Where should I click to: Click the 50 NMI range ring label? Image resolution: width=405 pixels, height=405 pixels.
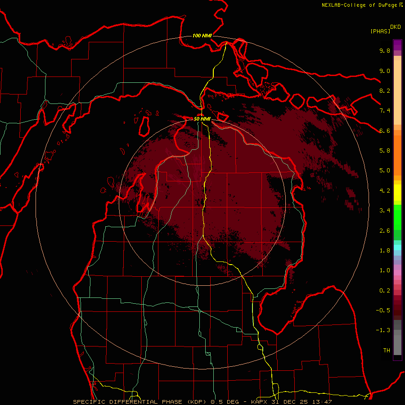coord(202,119)
